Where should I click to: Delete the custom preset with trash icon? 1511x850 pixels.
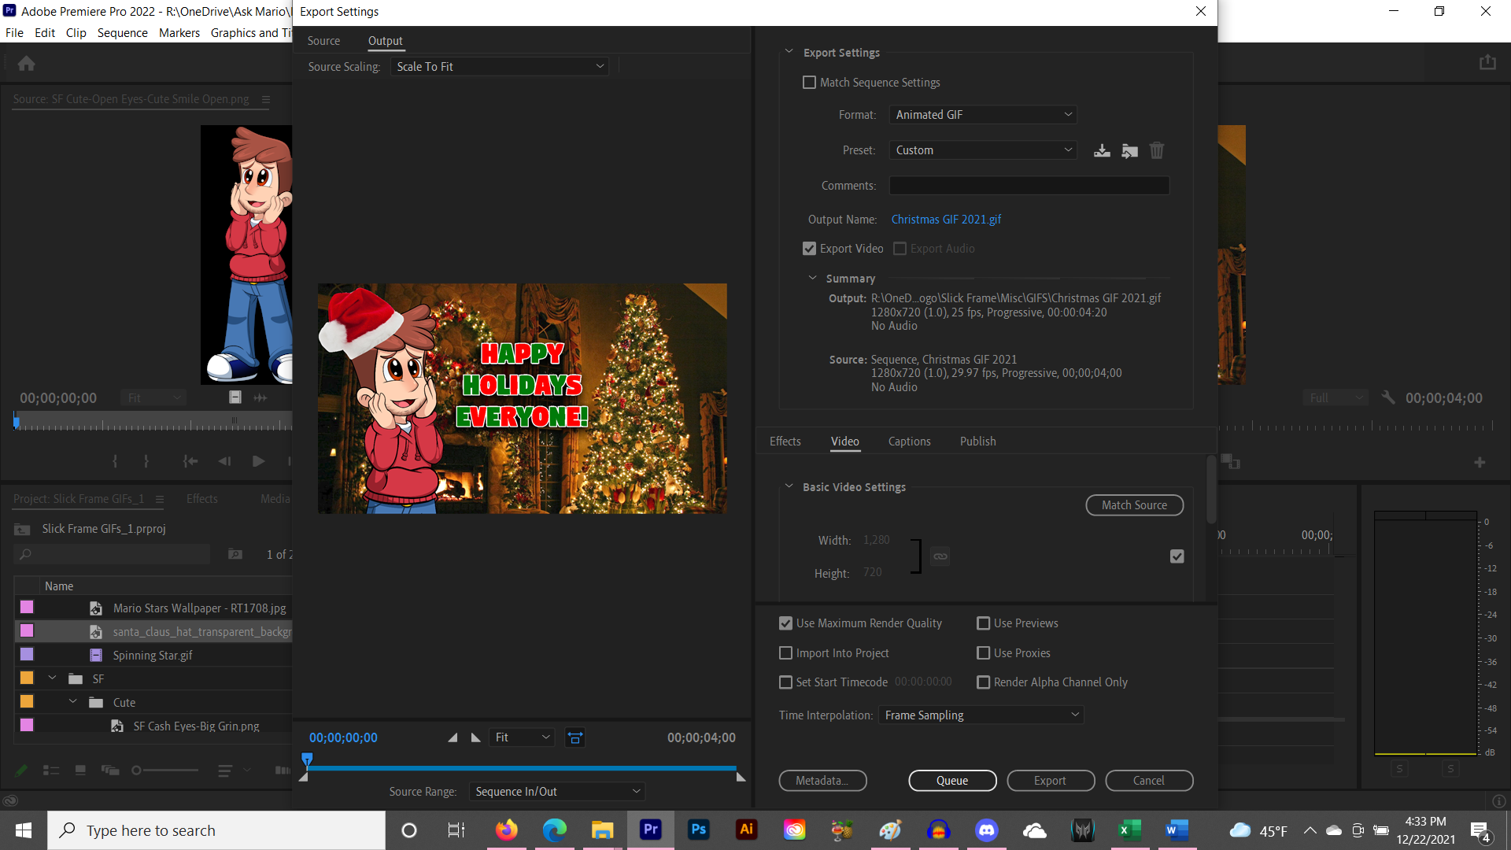(x=1156, y=150)
